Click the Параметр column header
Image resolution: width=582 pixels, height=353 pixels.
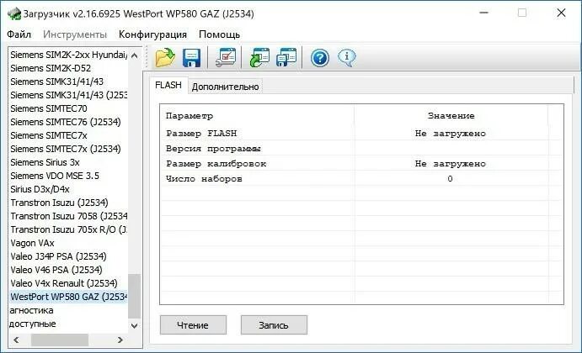tap(190, 116)
